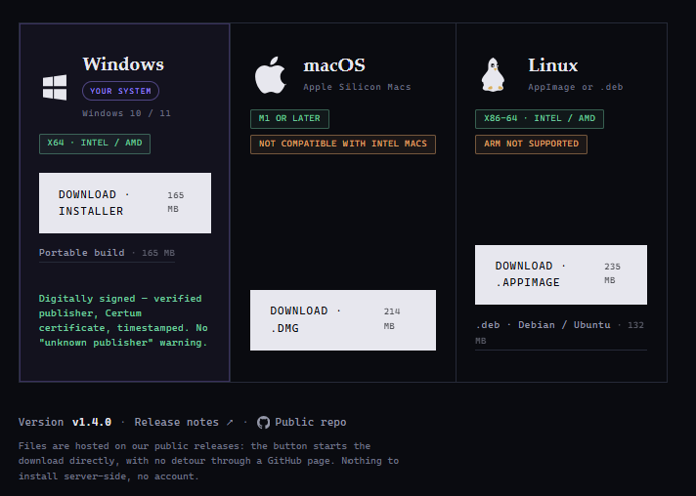Download the macOS .DMG file
The height and width of the screenshot is (496, 696).
(343, 320)
